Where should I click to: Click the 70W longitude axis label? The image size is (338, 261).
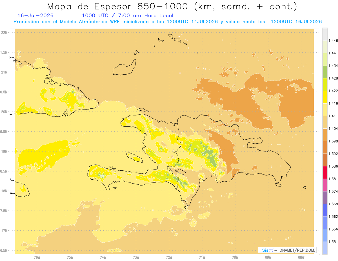(235, 257)
